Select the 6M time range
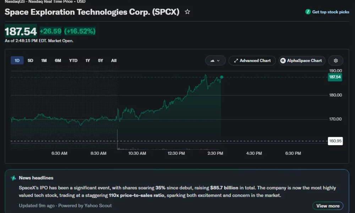 tap(58, 61)
